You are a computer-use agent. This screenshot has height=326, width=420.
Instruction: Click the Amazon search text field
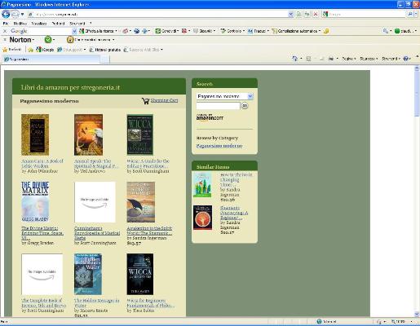(x=219, y=106)
